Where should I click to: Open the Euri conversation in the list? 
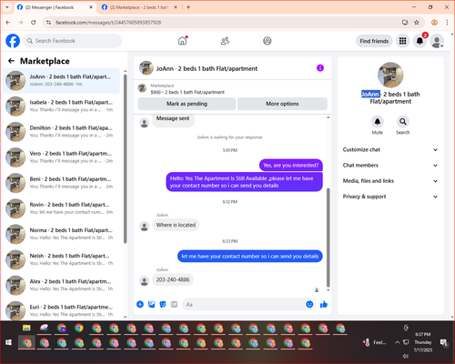click(61, 310)
